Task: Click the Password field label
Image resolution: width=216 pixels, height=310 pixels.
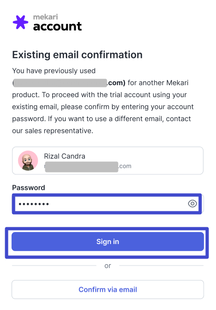Action: 28,187
